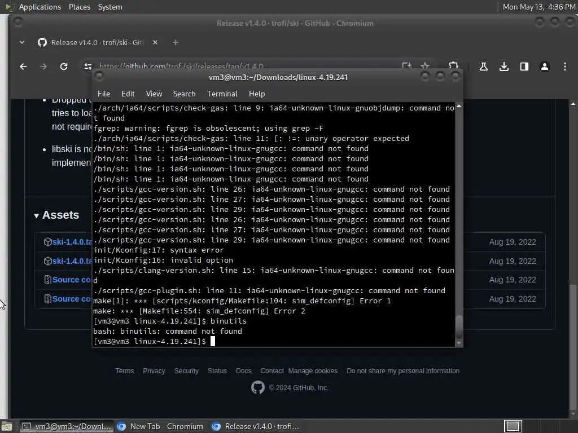Open a new Chromium tab
This screenshot has height=433, width=578.
click(x=176, y=43)
